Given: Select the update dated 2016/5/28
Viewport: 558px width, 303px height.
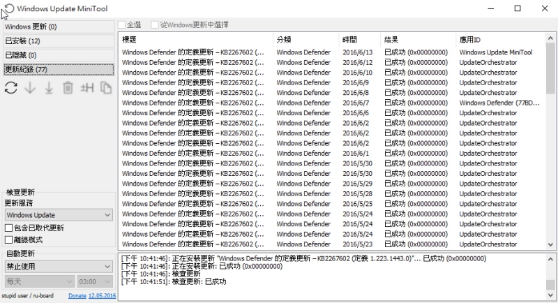Looking at the screenshot, I should tap(332, 193).
